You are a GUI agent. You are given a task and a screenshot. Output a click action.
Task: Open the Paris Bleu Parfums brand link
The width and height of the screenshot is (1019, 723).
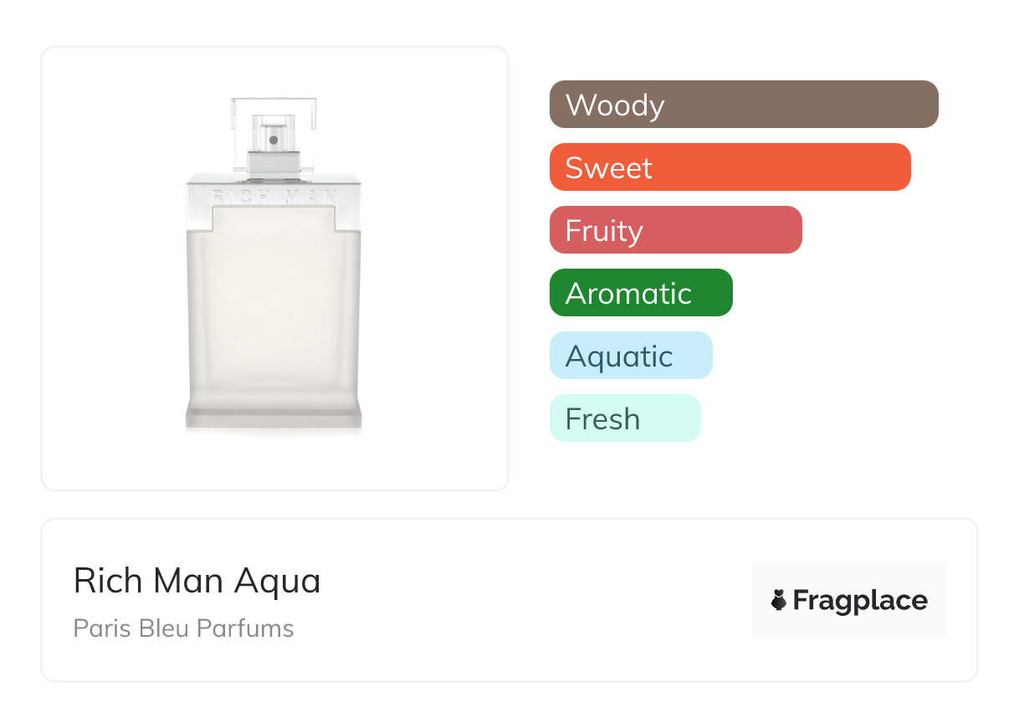184,628
